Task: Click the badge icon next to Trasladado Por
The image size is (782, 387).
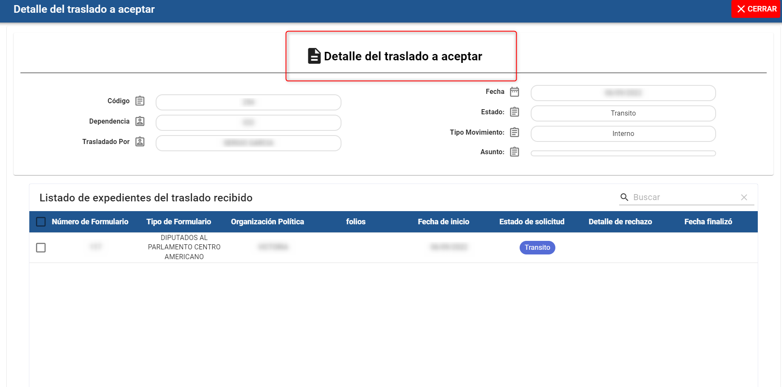Action: 140,142
